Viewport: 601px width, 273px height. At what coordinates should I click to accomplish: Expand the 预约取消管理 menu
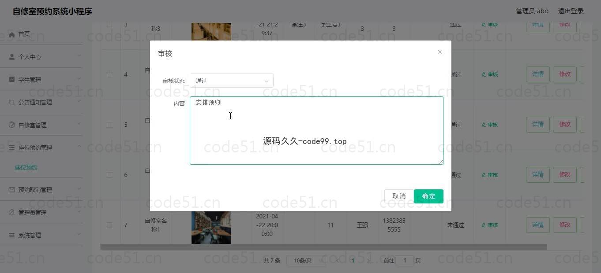41,189
